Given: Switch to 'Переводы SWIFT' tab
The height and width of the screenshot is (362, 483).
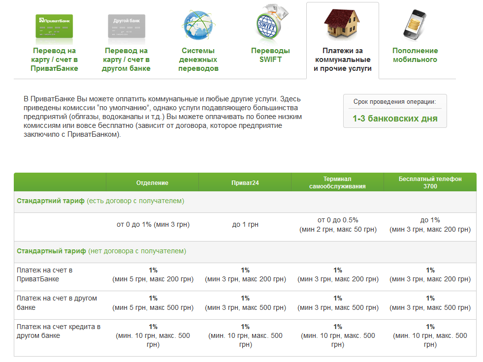Looking at the screenshot, I should tap(270, 55).
